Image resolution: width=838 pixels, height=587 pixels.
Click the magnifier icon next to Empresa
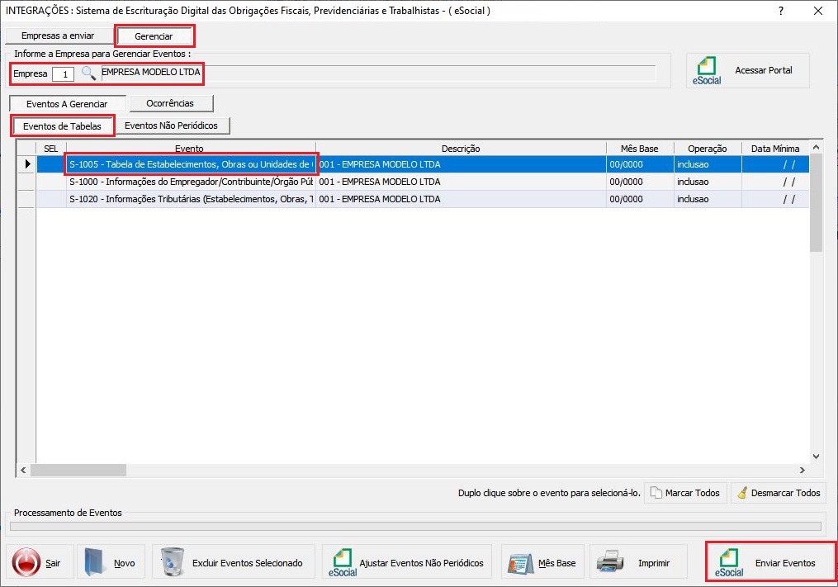pos(88,73)
